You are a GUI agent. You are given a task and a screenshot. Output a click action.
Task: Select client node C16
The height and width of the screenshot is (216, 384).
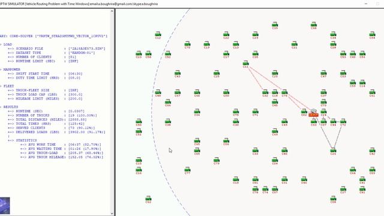[139, 170]
